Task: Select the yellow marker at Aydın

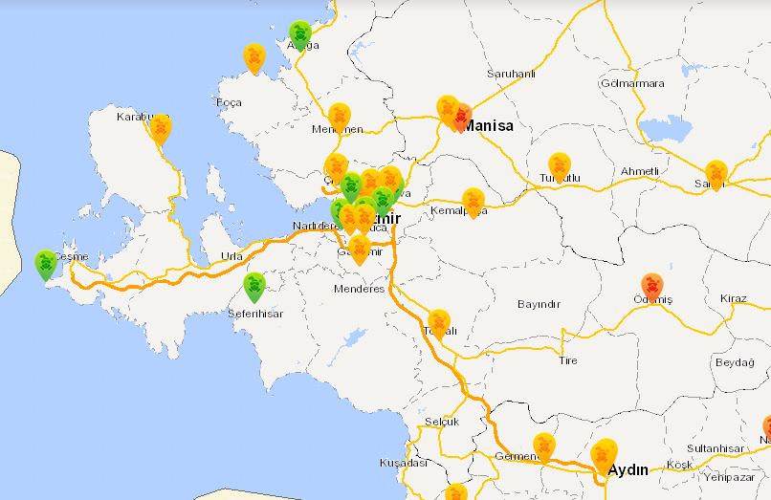Action: coord(603,454)
